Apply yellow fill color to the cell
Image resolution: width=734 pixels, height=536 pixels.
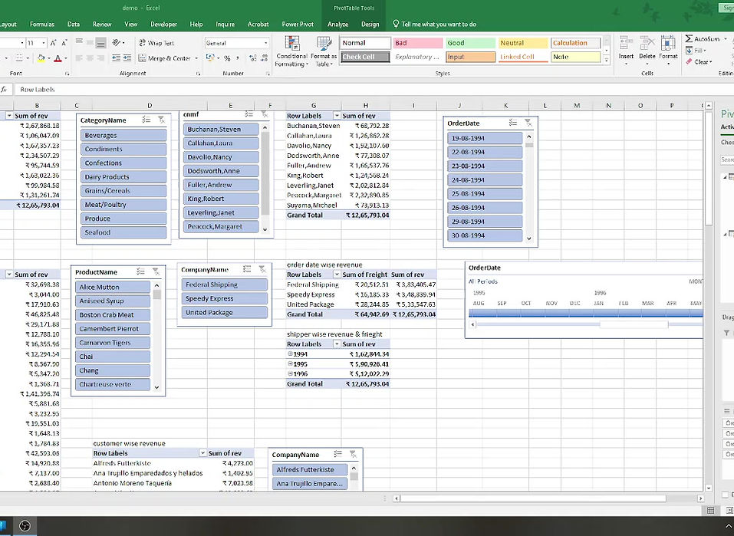tap(41, 58)
